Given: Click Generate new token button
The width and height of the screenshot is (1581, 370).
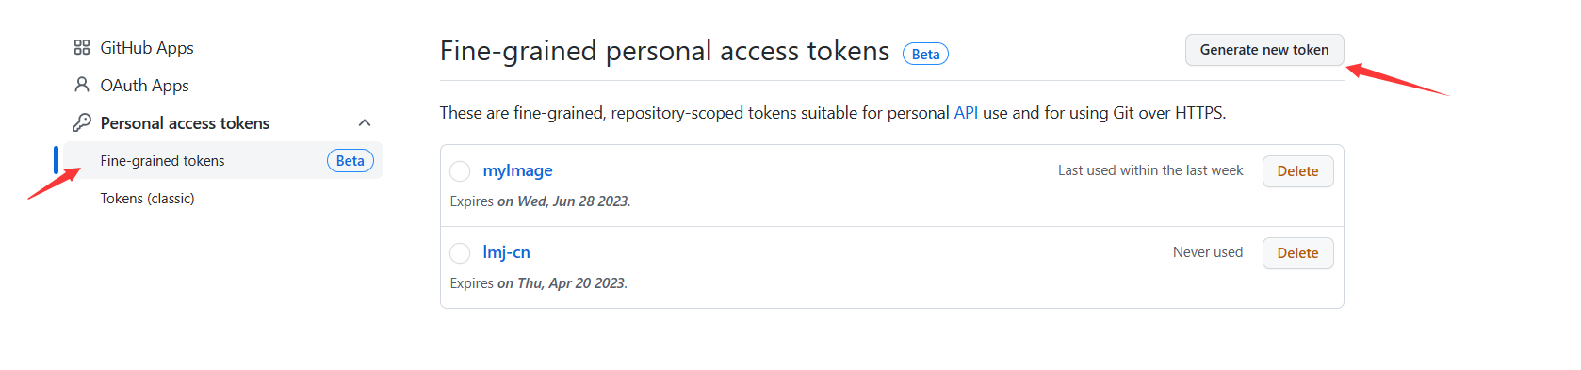Looking at the screenshot, I should pyautogui.click(x=1264, y=50).
